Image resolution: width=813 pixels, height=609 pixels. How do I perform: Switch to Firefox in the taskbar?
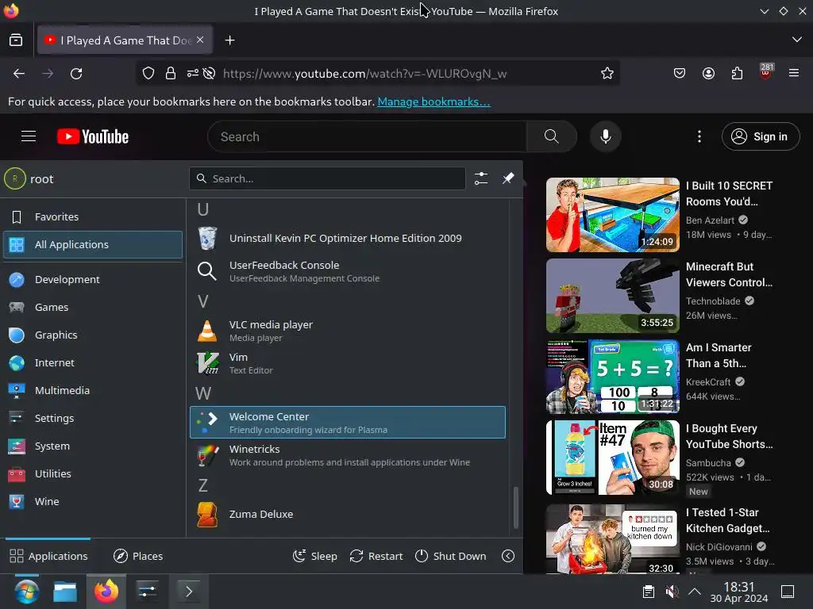(x=106, y=592)
